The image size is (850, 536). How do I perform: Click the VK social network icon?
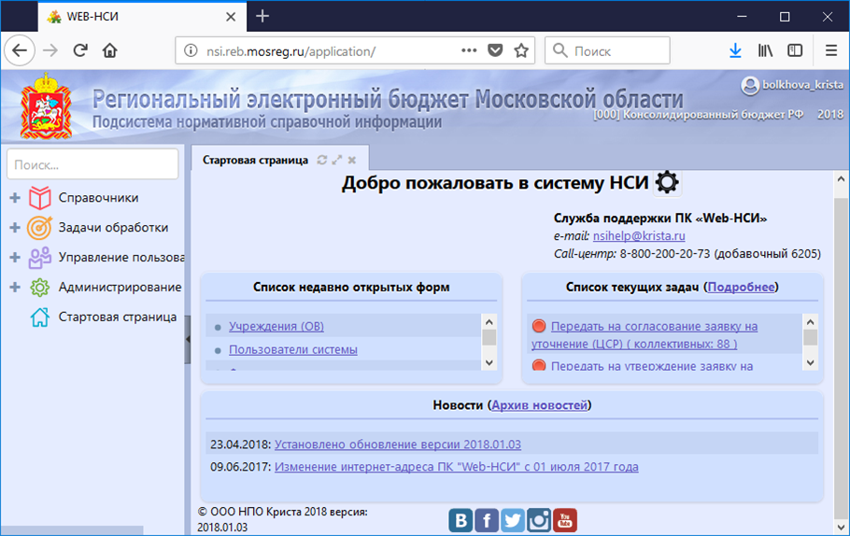tap(460, 520)
